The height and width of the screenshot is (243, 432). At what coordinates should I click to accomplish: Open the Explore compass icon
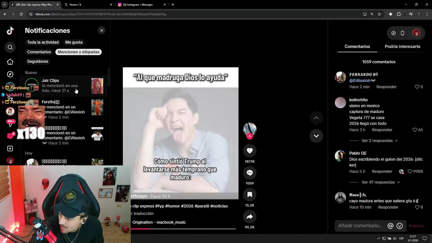click(10, 74)
